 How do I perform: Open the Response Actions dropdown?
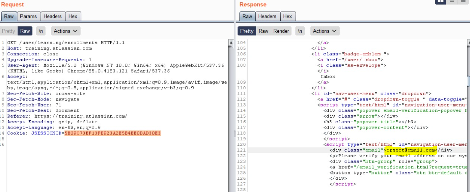click(325, 31)
